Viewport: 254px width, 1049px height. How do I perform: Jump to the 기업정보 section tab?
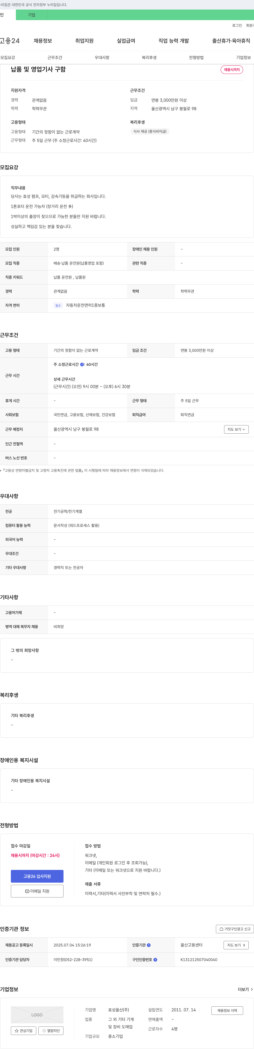[243, 57]
